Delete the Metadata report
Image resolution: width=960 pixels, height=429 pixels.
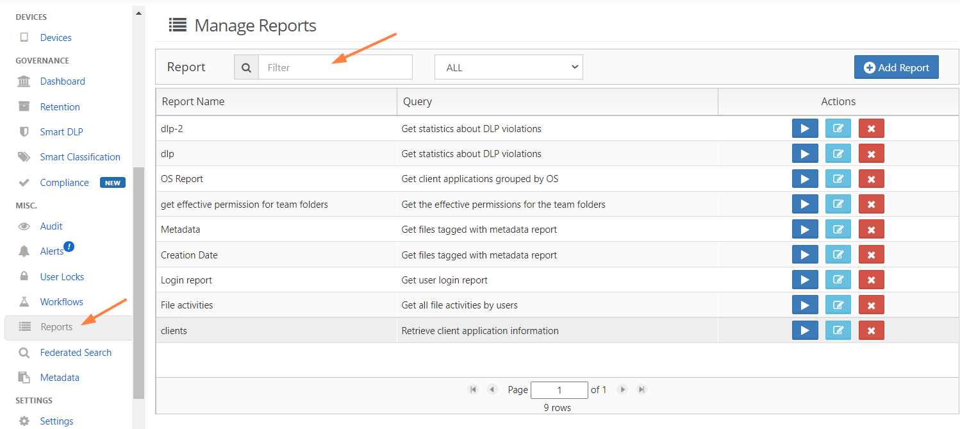coord(871,230)
